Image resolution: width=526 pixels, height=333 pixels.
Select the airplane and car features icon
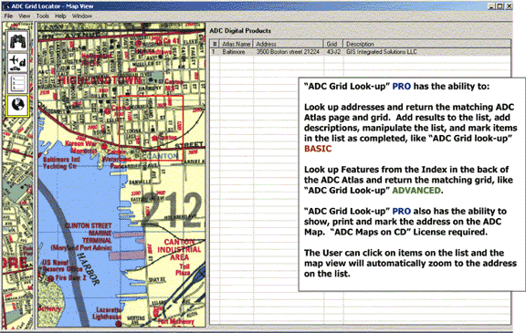17,63
